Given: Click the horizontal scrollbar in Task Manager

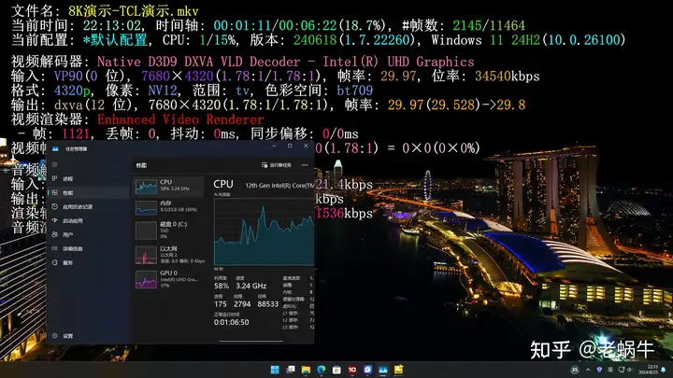Looking at the screenshot, I should [251, 342].
